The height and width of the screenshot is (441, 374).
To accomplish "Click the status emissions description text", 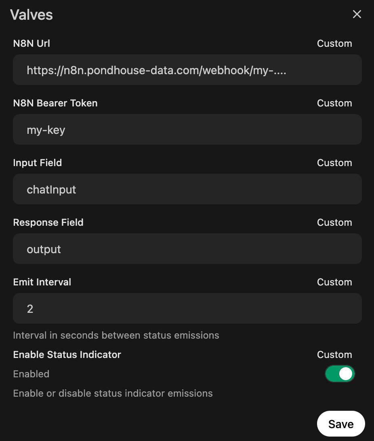I will pyautogui.click(x=113, y=393).
